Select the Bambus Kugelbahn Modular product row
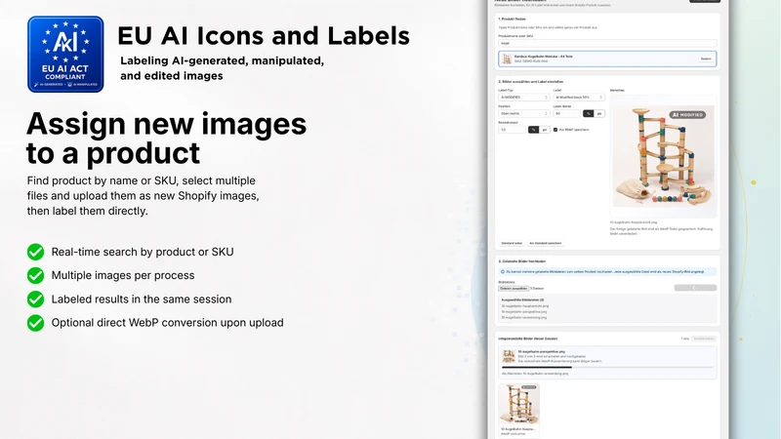The width and height of the screenshot is (781, 439). (x=607, y=59)
